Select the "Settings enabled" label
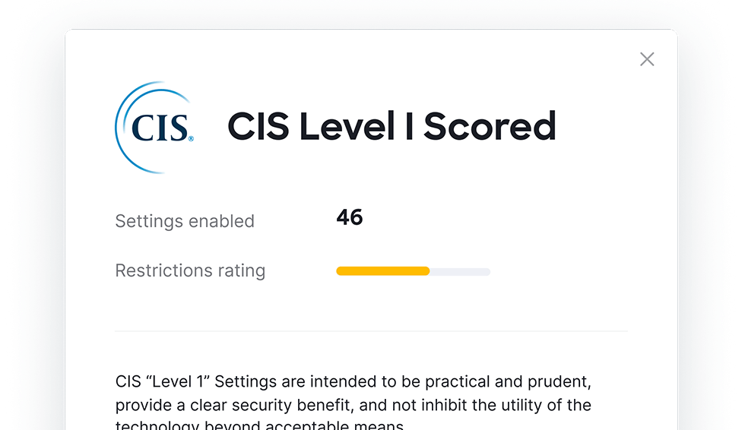Screen dimensions: 745x430 pyautogui.click(x=185, y=221)
